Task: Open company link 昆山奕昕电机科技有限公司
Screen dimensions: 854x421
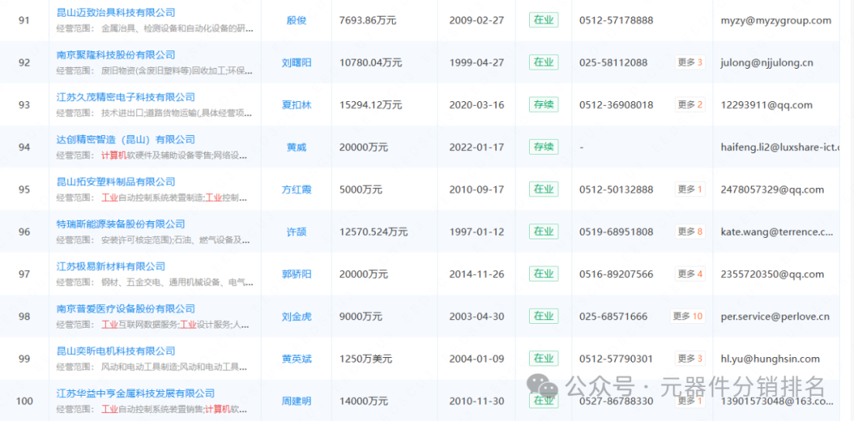Action: [x=116, y=351]
